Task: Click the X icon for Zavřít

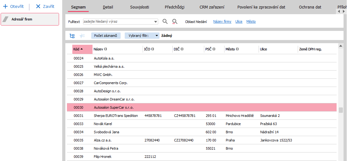Action: tap(38, 6)
